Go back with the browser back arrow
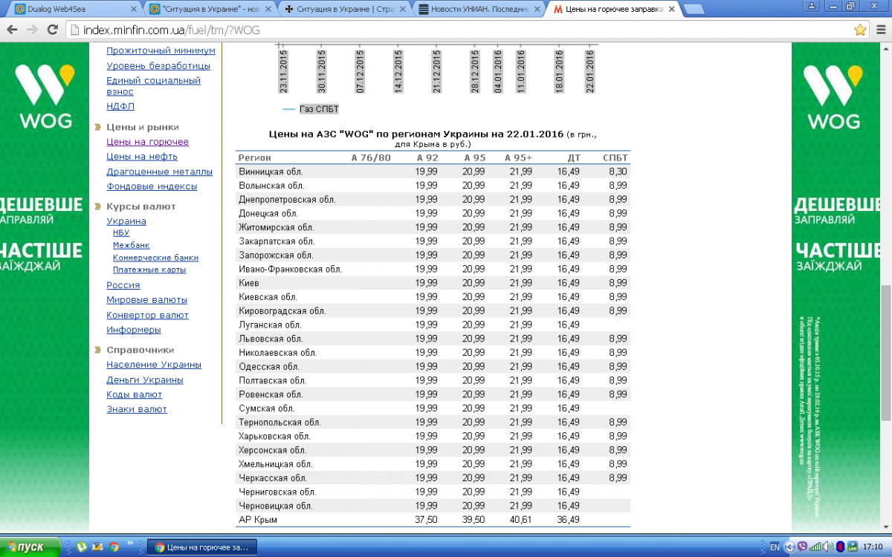Viewport: 892px width, 557px height. 13,30
